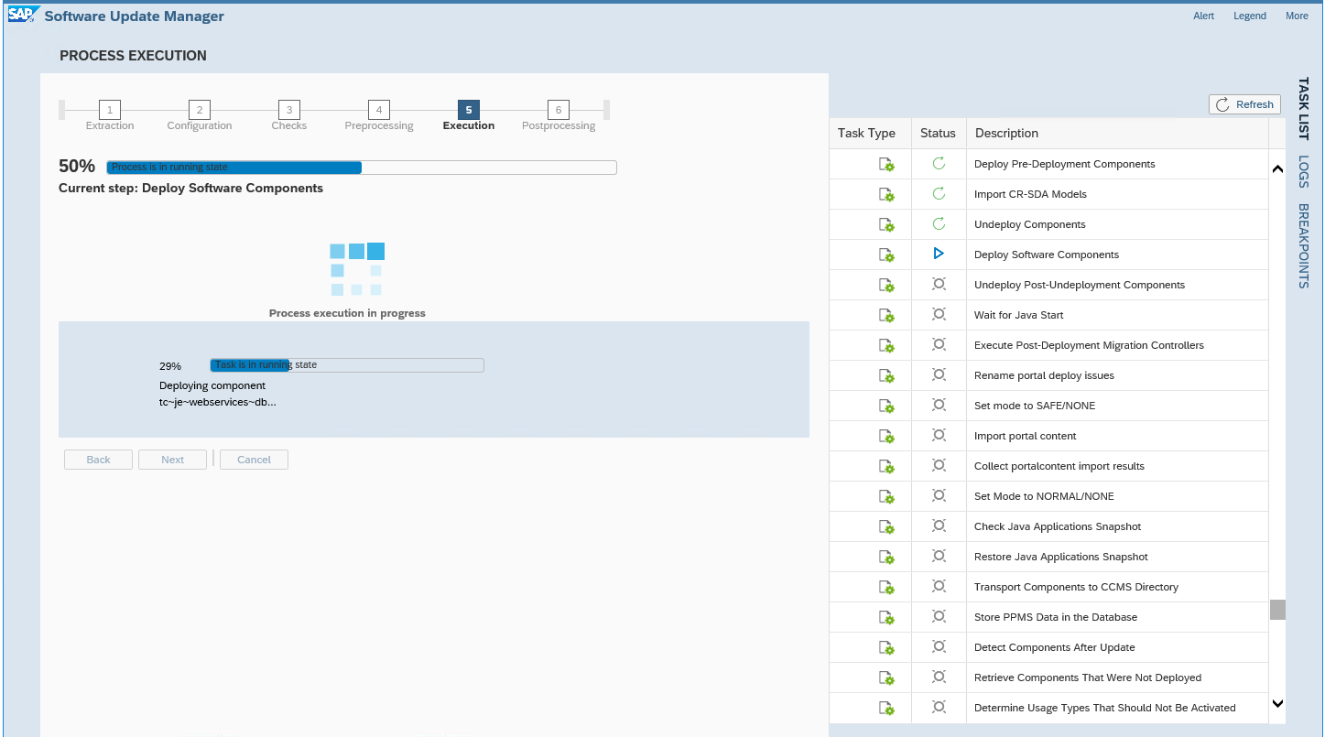Select 'Undeploy Components' description text

(1030, 224)
